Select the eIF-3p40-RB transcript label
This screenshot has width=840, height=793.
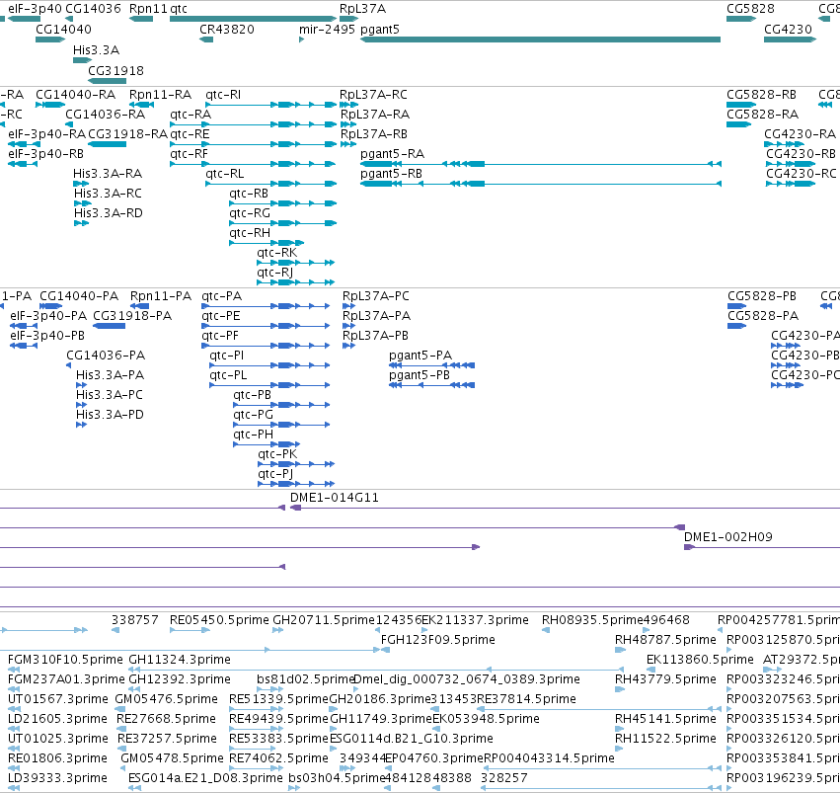click(46, 154)
